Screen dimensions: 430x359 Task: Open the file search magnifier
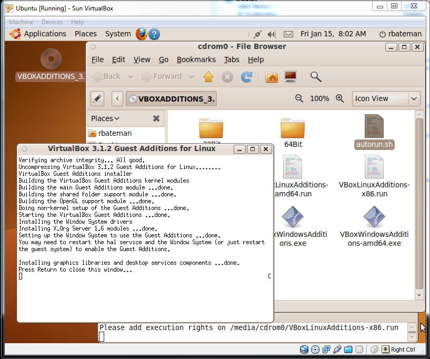(x=316, y=77)
